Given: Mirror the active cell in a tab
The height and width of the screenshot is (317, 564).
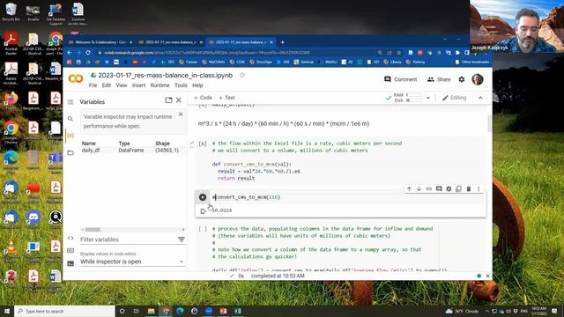Looking at the screenshot, I should 458,188.
